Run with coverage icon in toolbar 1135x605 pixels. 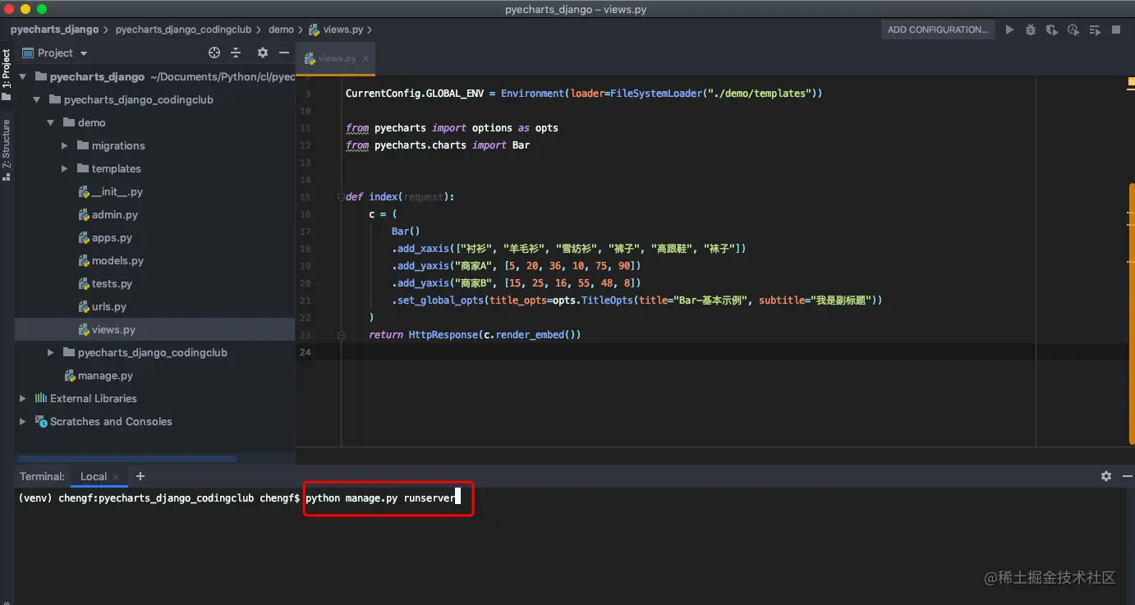point(1052,30)
